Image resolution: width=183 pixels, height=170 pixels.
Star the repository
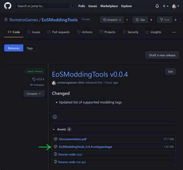click(x=140, y=20)
